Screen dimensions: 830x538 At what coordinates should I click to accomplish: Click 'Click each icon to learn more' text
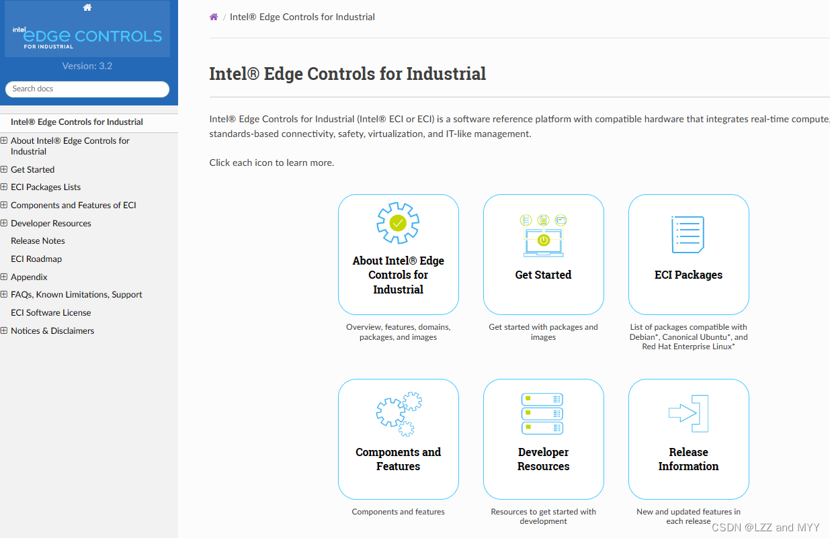(x=272, y=163)
